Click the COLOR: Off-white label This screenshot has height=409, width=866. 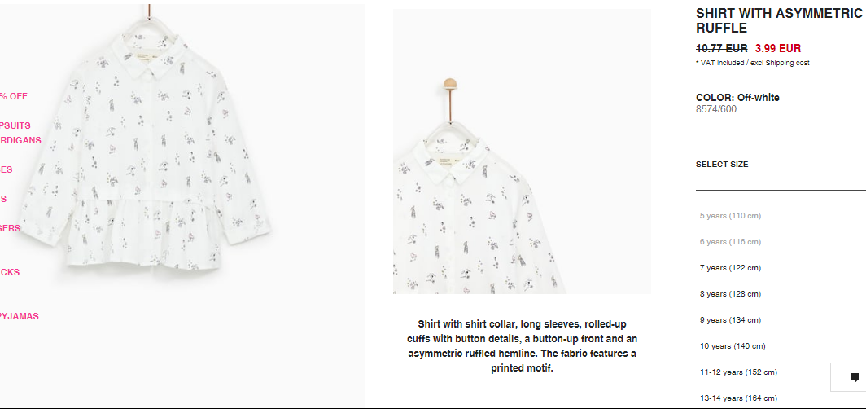click(737, 98)
